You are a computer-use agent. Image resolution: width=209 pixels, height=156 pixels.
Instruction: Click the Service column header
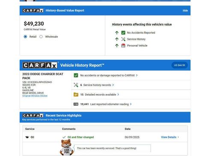tap(30, 129)
